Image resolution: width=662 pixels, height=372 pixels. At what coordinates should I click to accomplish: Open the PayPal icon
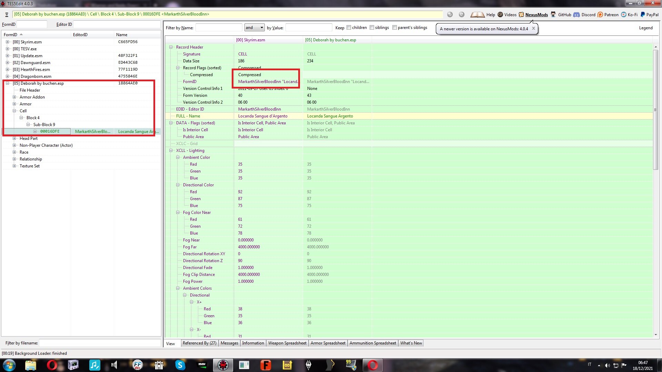[643, 14]
